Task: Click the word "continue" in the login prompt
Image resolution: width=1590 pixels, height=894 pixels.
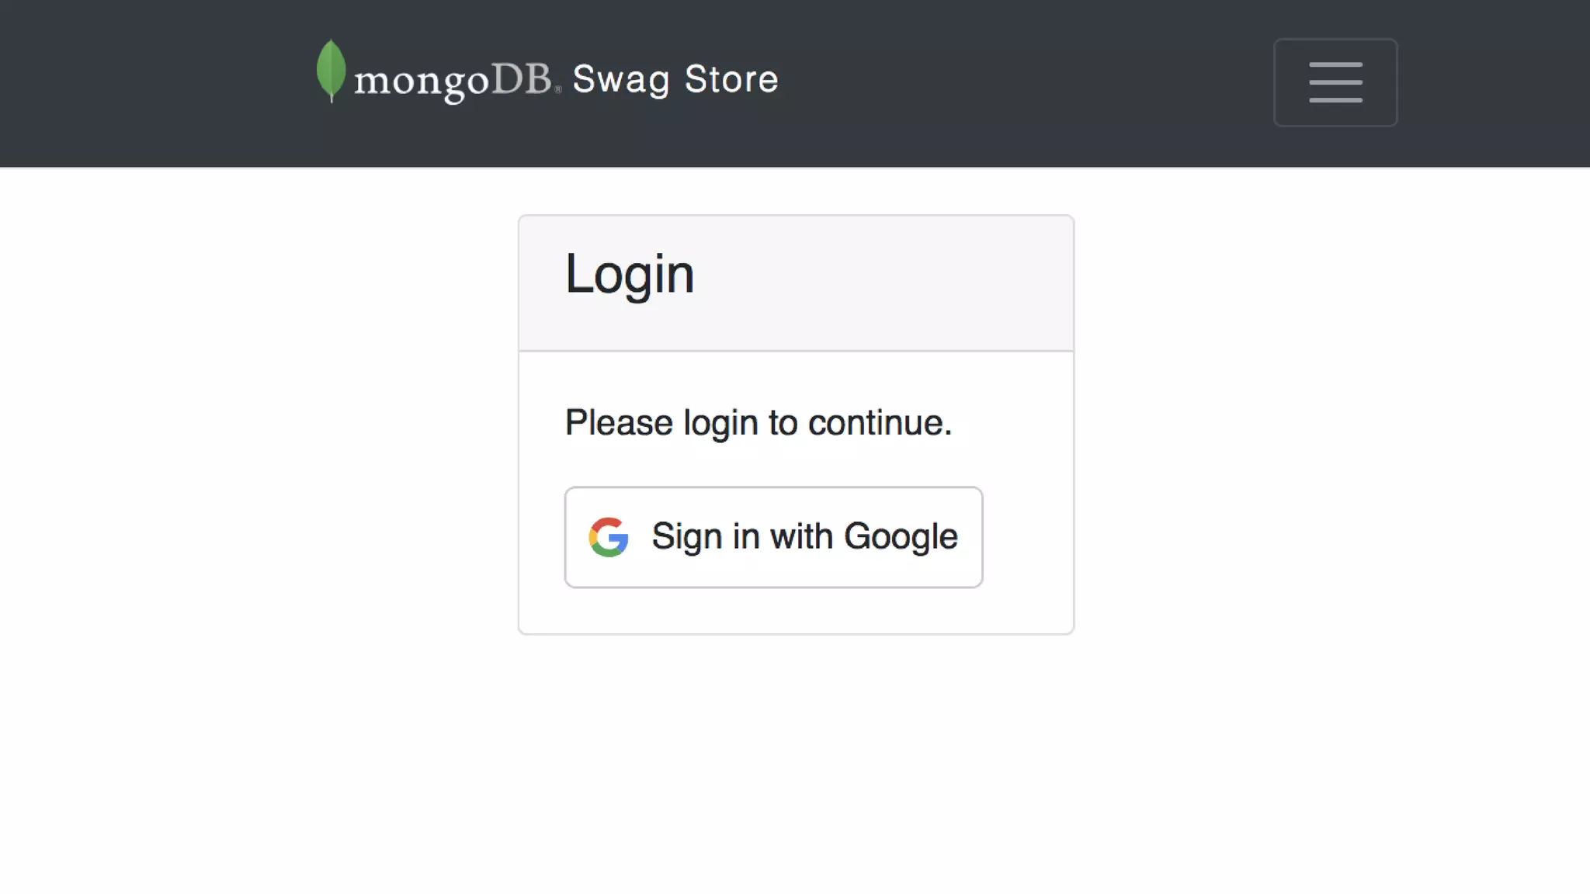Action: coord(876,423)
